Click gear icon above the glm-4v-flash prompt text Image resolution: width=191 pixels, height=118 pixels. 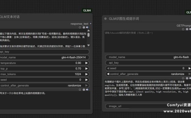coord(187,78)
